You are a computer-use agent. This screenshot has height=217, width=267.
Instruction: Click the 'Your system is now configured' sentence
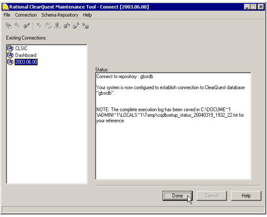pos(170,90)
